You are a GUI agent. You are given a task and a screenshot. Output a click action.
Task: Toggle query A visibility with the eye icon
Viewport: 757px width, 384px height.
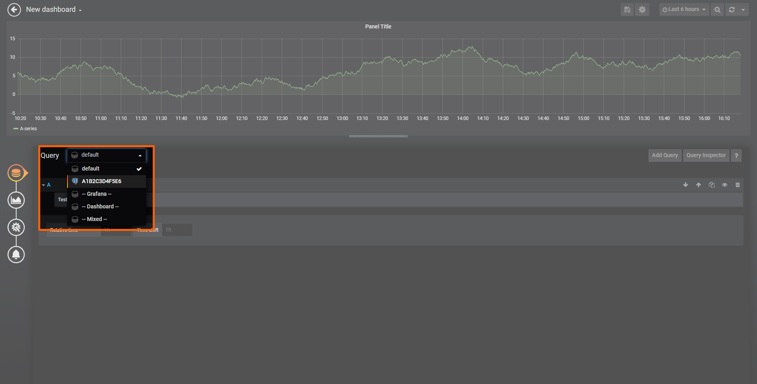point(725,185)
